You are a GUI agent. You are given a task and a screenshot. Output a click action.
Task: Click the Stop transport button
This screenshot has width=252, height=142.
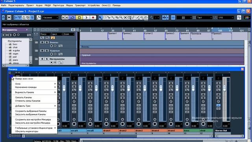click(x=80, y=17)
